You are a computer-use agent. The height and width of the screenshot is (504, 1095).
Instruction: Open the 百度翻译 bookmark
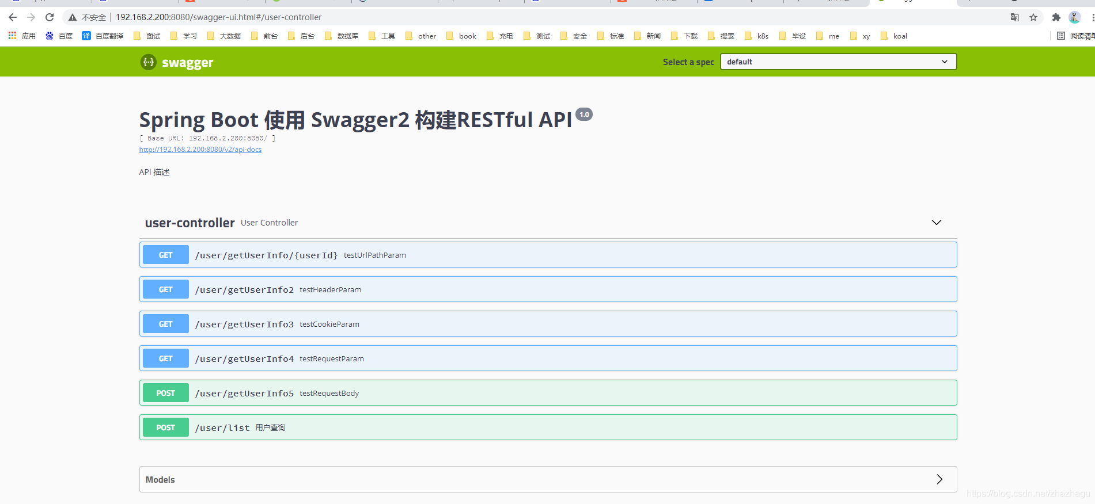(x=103, y=36)
